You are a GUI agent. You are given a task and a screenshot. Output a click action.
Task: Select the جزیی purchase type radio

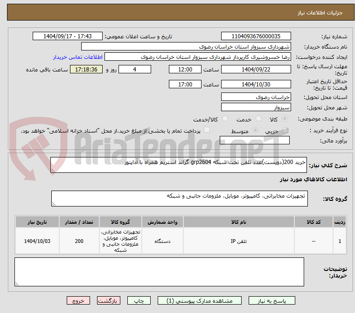point(285,130)
